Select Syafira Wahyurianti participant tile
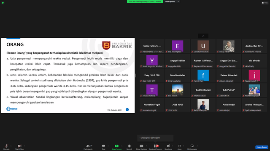Image resolution: width=270 pixels, height=151 pixels. coord(254,105)
